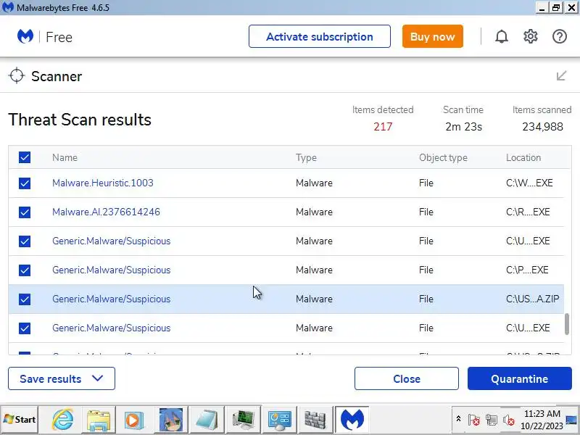Uncheck checkbox for C:\U....EXE third row
The width and height of the screenshot is (580, 435).
tap(25, 241)
